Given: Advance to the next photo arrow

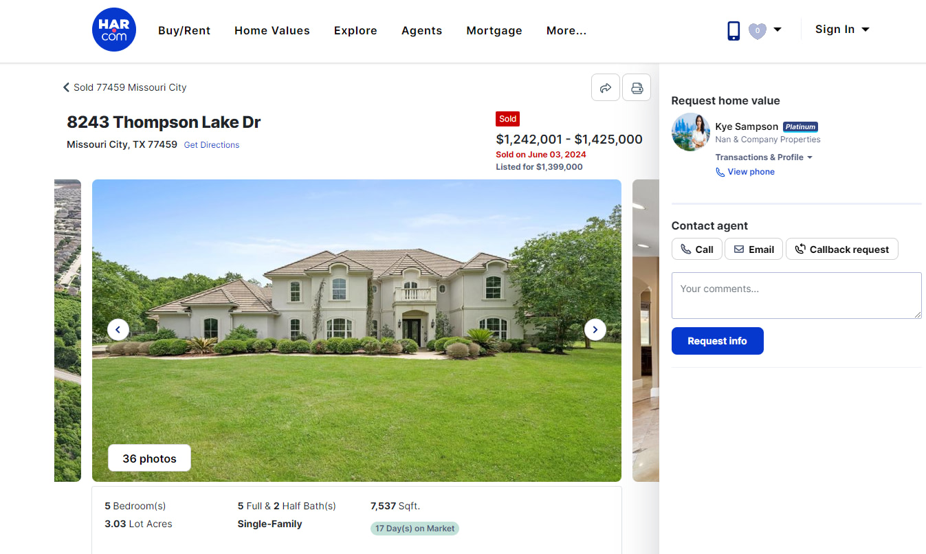Looking at the screenshot, I should click(595, 330).
